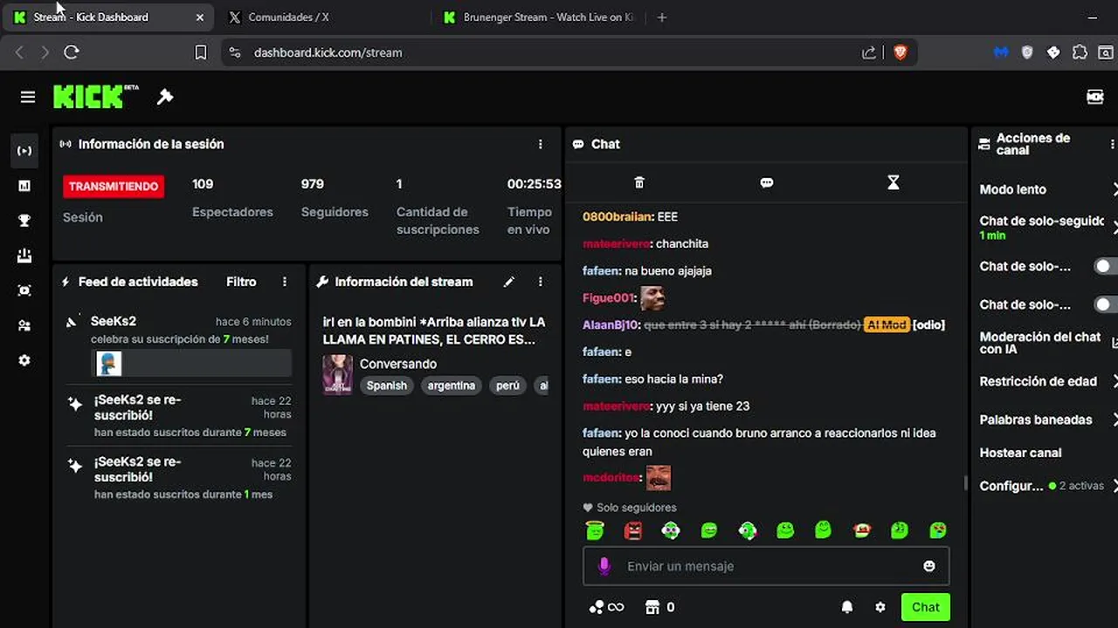The height and width of the screenshot is (628, 1118).
Task: Open the hamburger navigation menu
Action: [28, 97]
